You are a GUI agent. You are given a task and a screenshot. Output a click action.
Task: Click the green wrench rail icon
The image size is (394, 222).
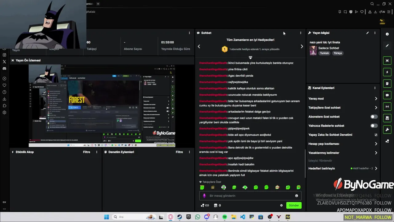[387, 129]
